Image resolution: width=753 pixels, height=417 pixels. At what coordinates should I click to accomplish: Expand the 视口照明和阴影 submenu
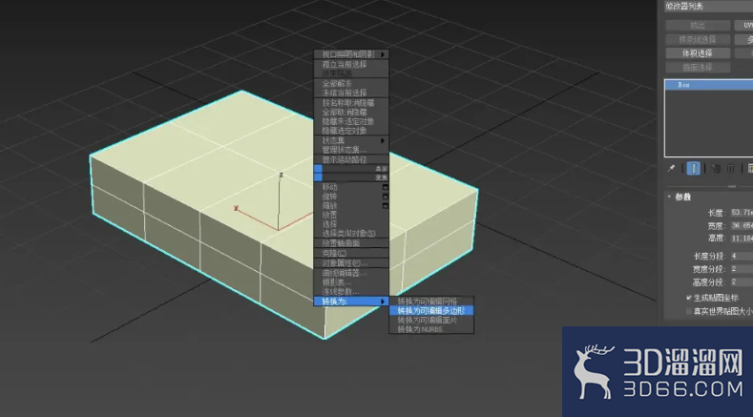pos(351,54)
